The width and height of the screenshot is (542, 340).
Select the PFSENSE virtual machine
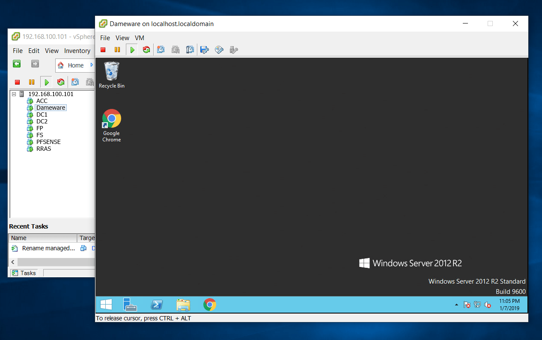48,142
